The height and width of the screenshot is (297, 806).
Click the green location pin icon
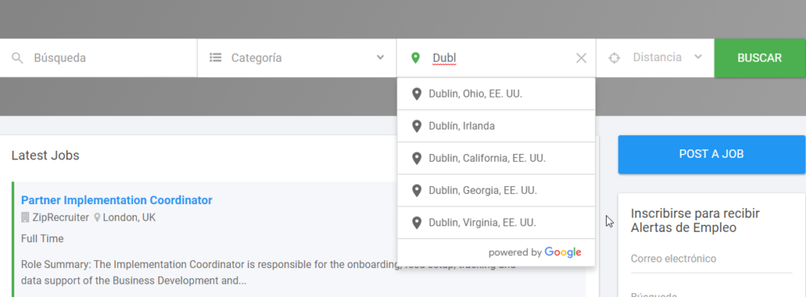point(416,58)
